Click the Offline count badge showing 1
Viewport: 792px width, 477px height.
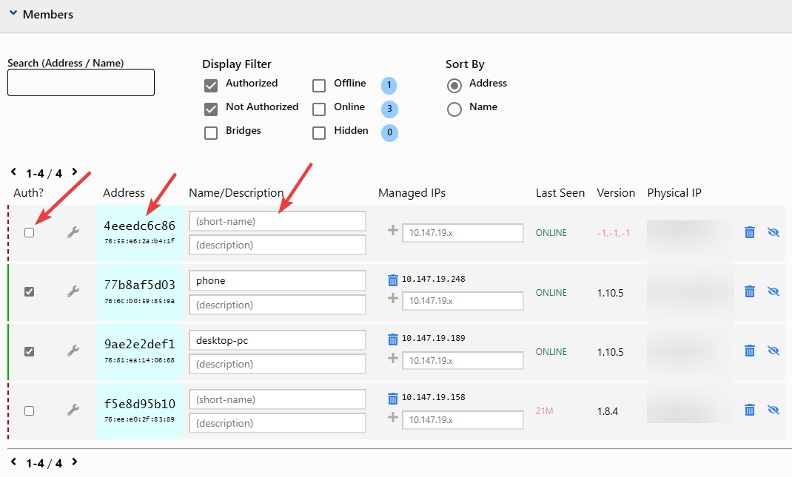point(389,85)
